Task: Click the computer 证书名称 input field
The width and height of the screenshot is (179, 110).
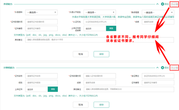Action: click(x=41, y=76)
